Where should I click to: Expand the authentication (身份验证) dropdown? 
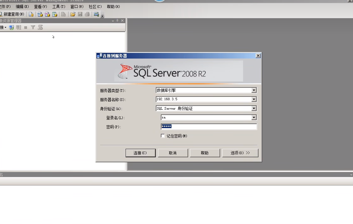click(254, 108)
